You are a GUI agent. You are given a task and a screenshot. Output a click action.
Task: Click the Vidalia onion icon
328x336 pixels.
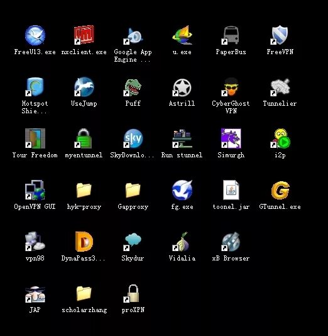(x=182, y=242)
